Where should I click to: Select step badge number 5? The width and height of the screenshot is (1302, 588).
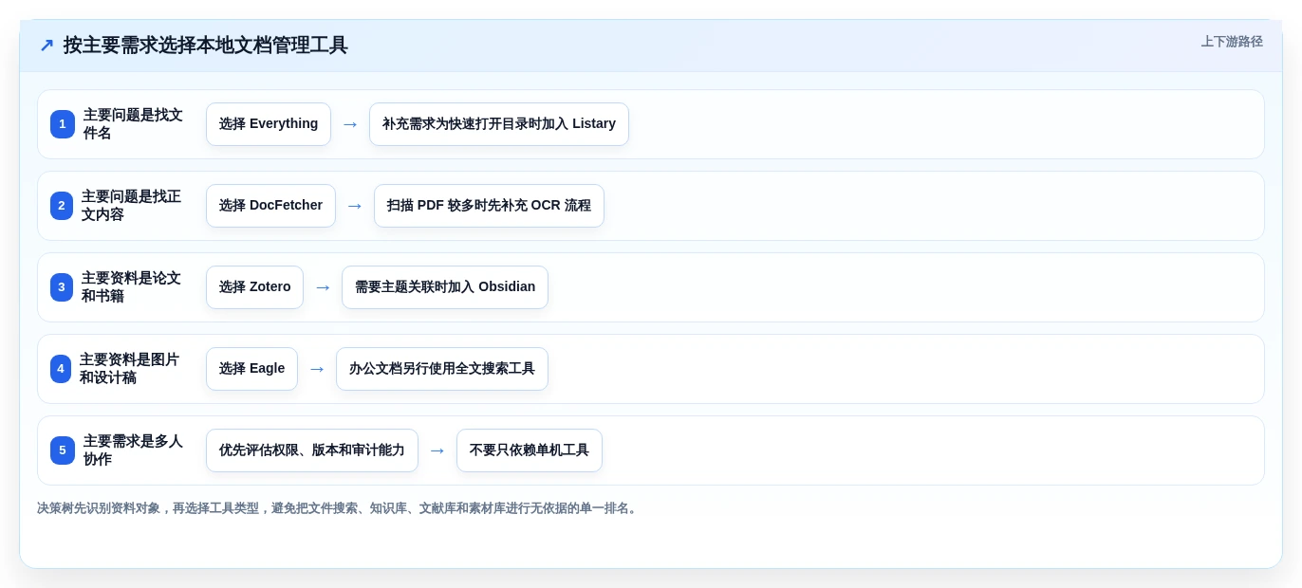pyautogui.click(x=63, y=450)
